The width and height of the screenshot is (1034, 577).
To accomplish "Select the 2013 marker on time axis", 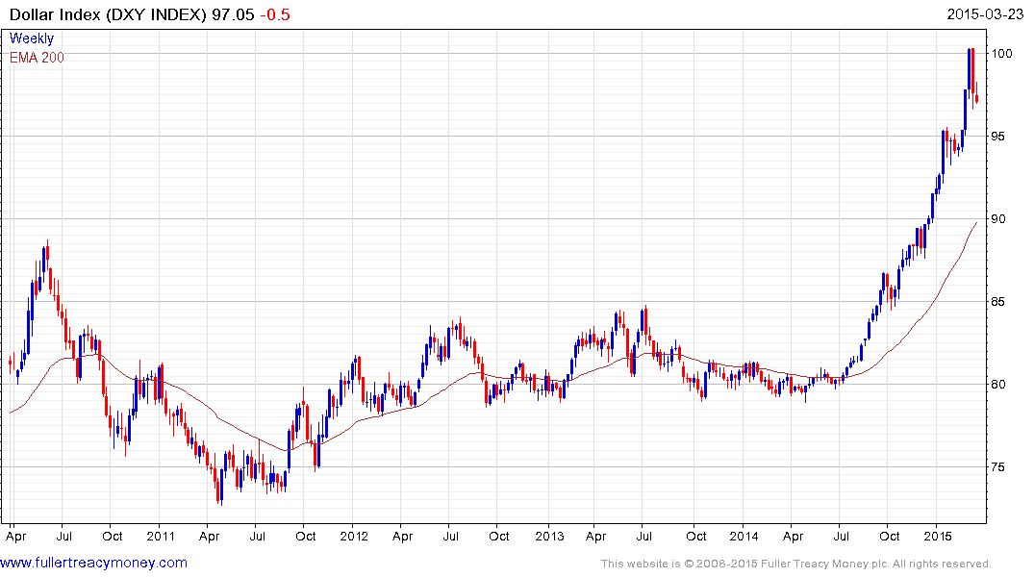I will point(549,536).
